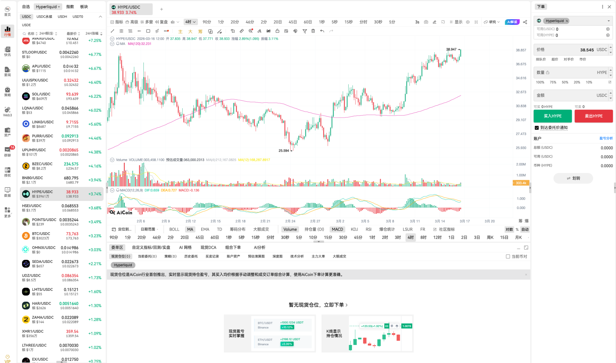Open the 4时 timeframe dropdown
The image size is (616, 363).
click(191, 22)
